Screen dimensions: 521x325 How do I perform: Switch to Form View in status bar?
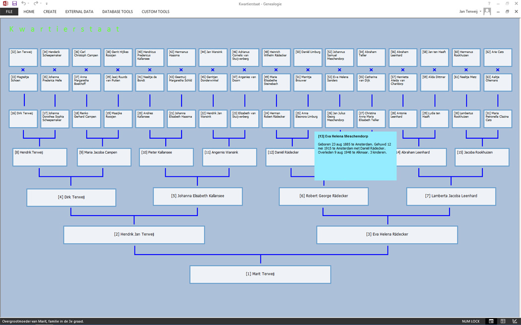[x=491, y=322]
